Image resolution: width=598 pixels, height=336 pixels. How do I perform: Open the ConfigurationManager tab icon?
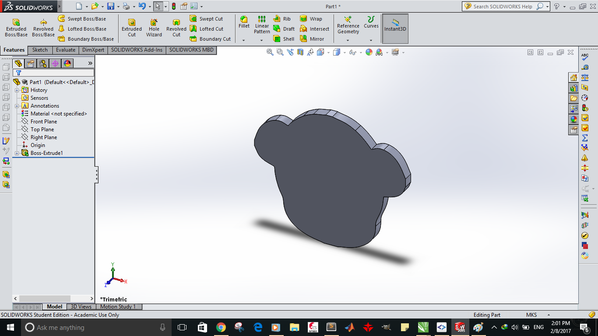[43, 63]
